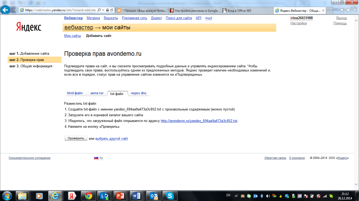Open Рекламная сеть link

(x=135, y=18)
